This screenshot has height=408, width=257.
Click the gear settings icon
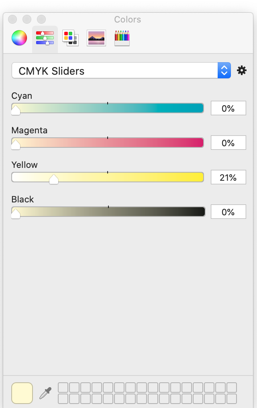click(x=242, y=71)
